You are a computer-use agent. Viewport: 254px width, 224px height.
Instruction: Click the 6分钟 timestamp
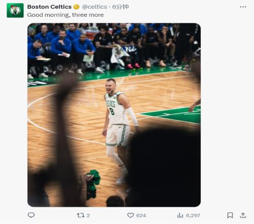120,7
